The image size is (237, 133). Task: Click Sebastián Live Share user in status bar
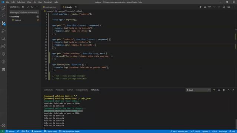coord(36,132)
